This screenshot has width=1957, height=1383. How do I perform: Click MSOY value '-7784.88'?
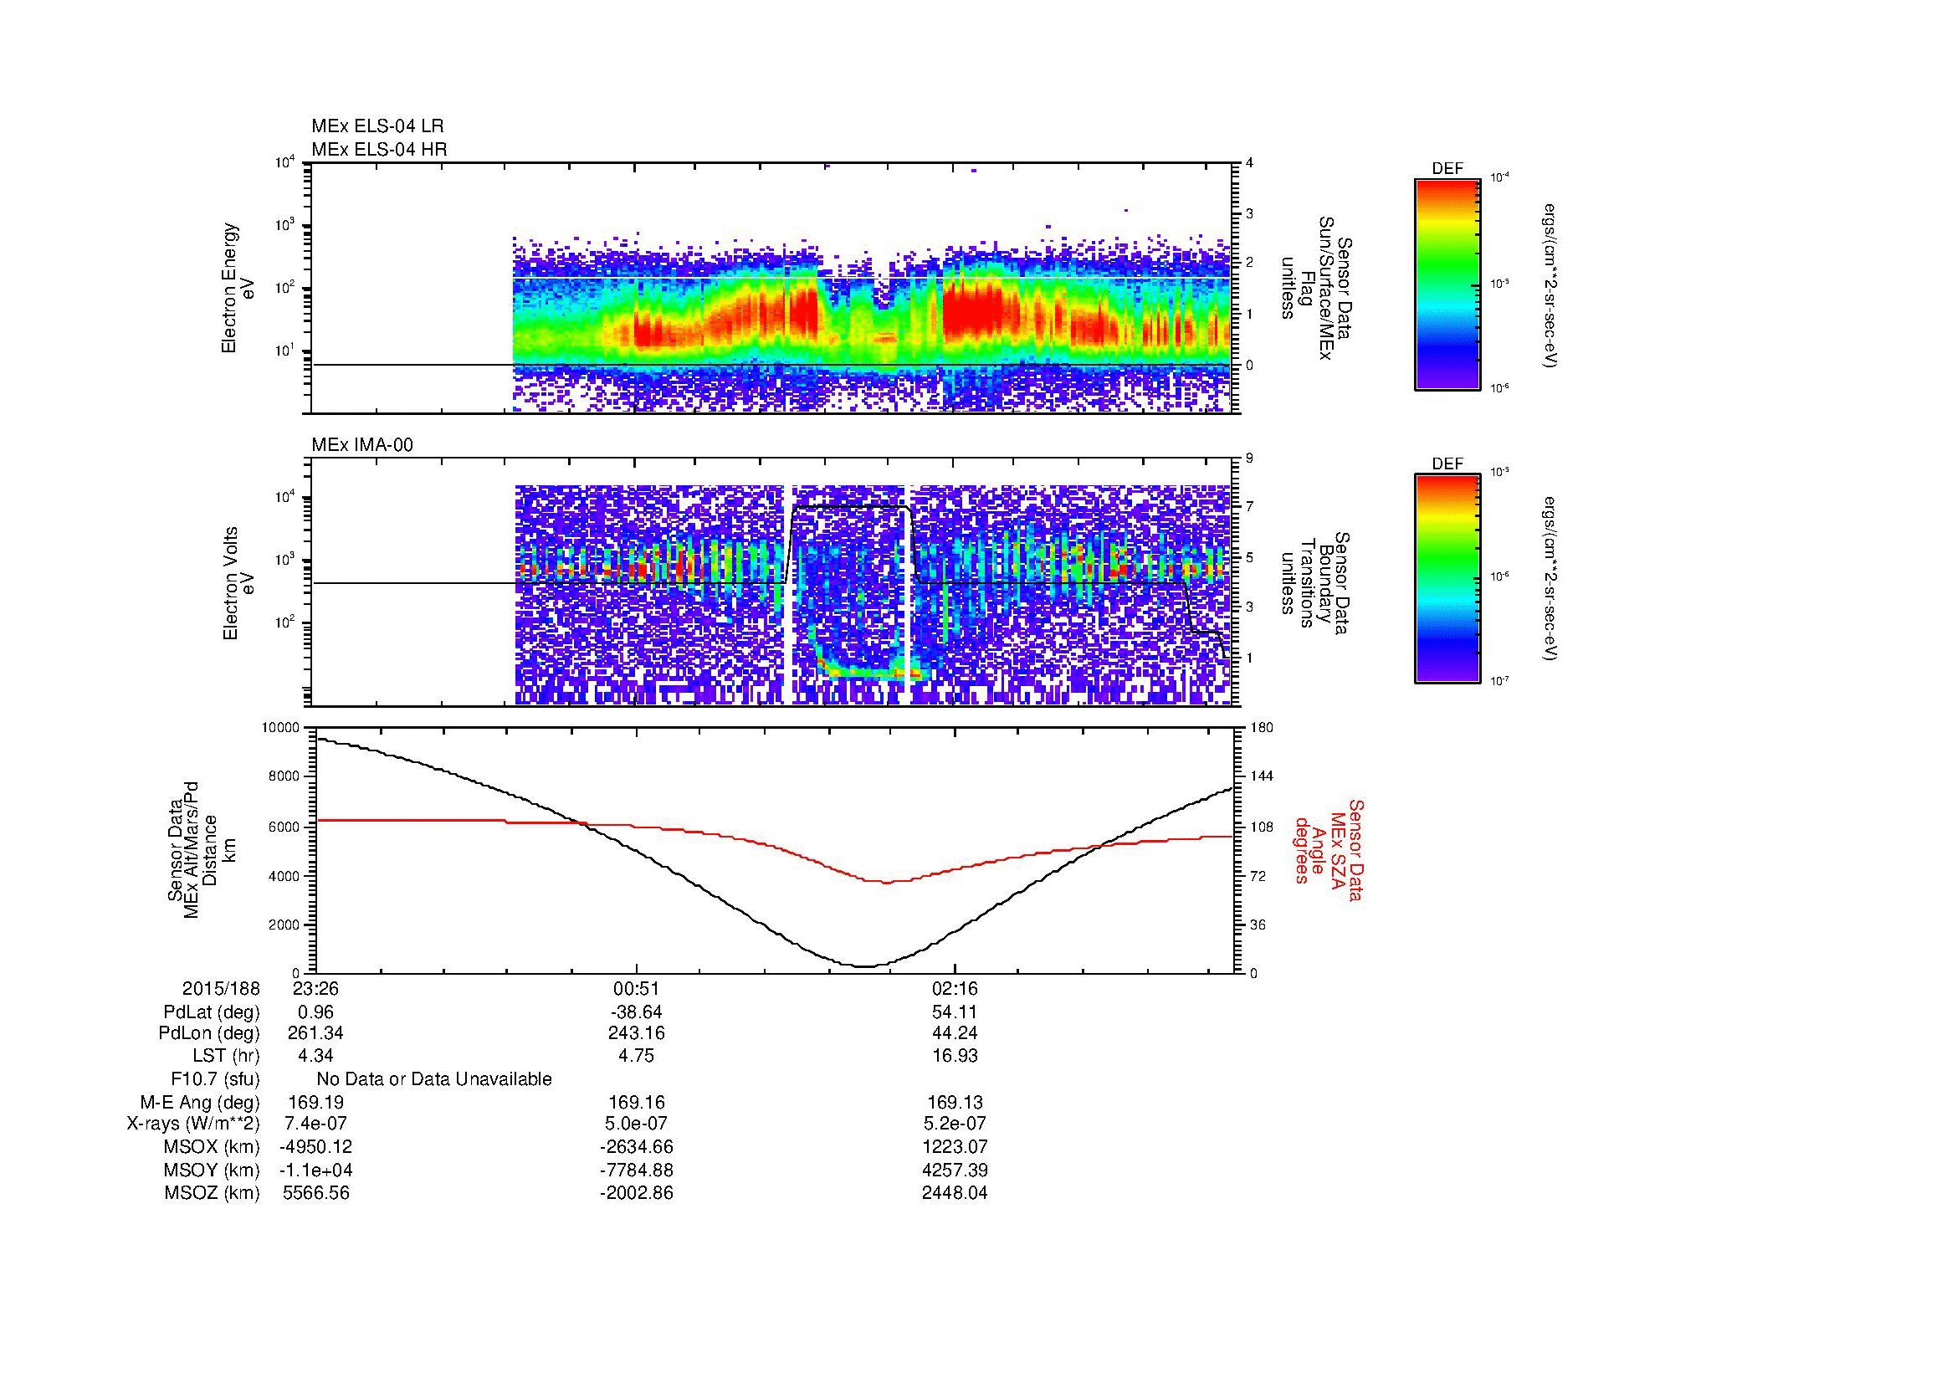[636, 1170]
